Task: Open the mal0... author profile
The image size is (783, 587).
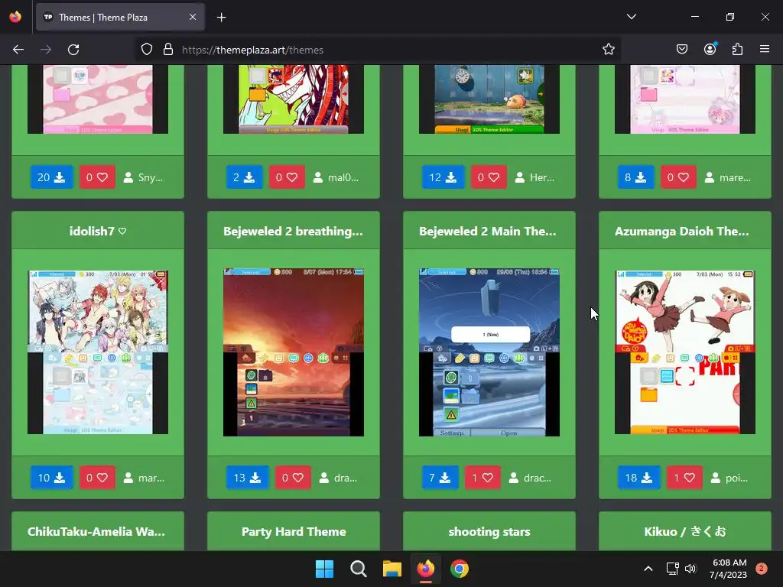Action: [x=336, y=177]
